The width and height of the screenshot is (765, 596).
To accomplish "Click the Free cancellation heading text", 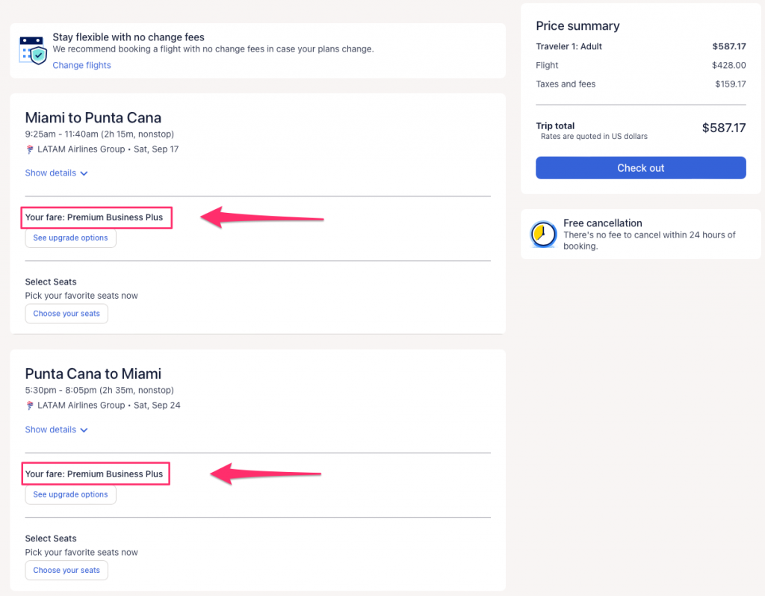I will coord(602,223).
